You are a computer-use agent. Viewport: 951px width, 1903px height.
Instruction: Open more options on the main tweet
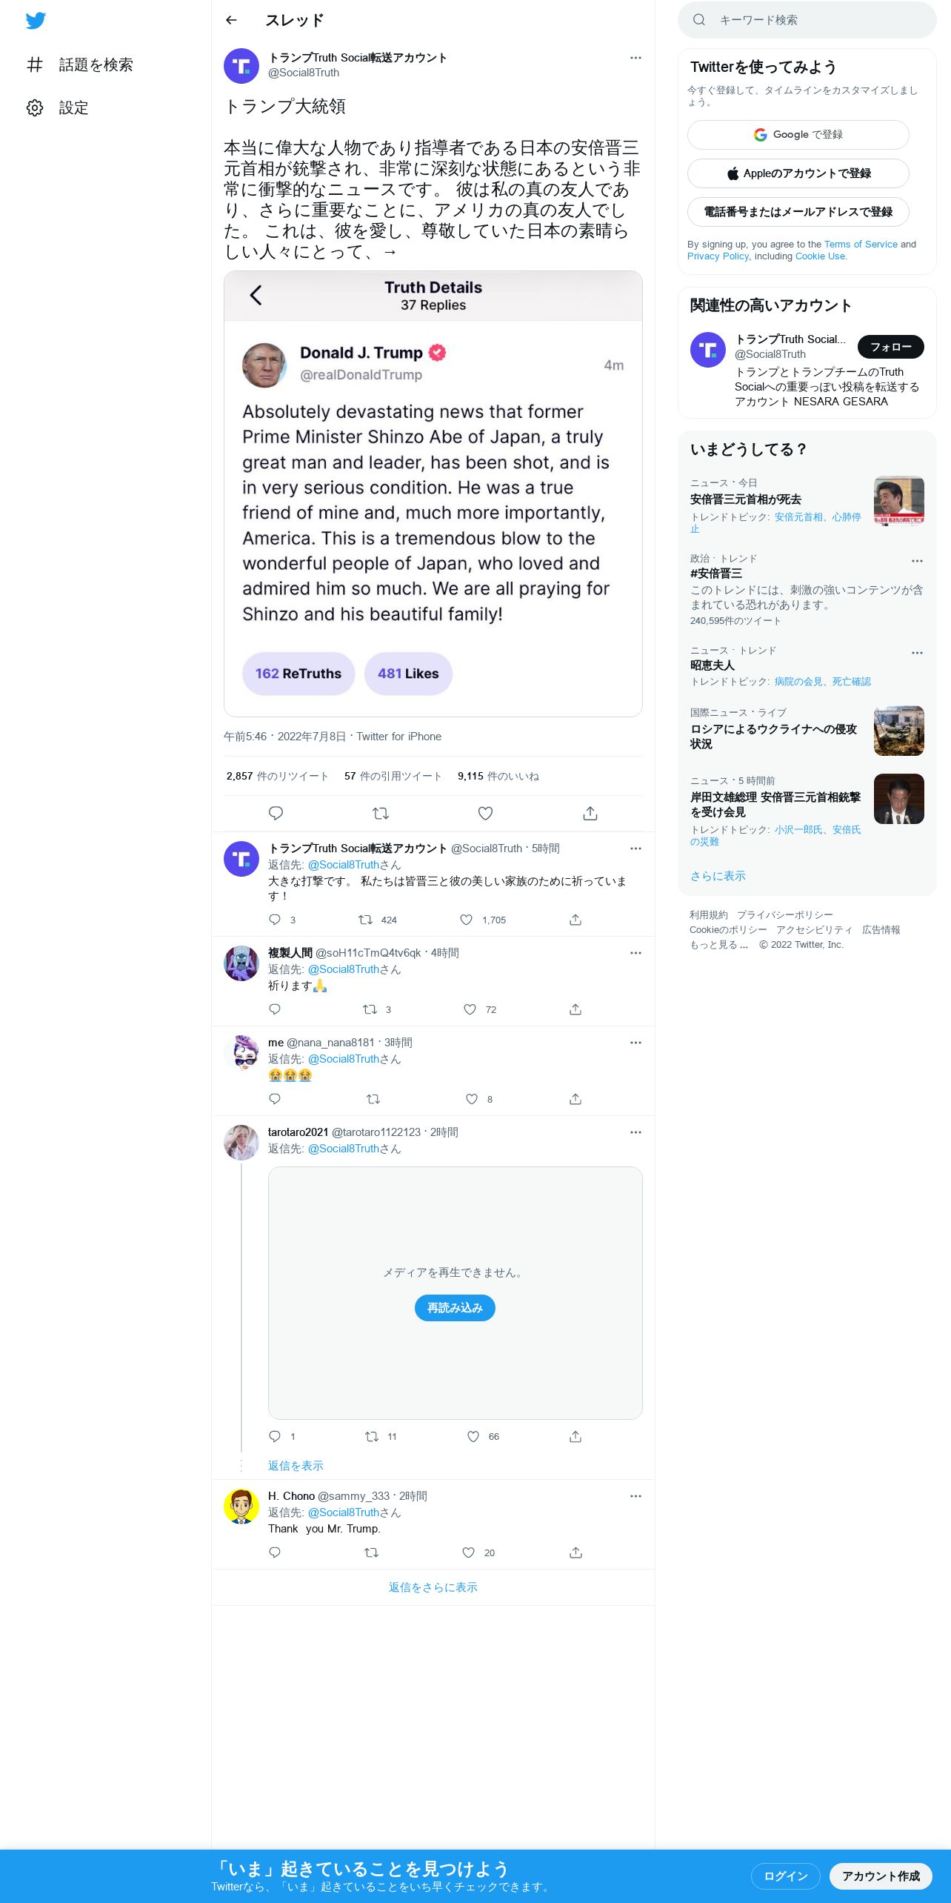(635, 57)
